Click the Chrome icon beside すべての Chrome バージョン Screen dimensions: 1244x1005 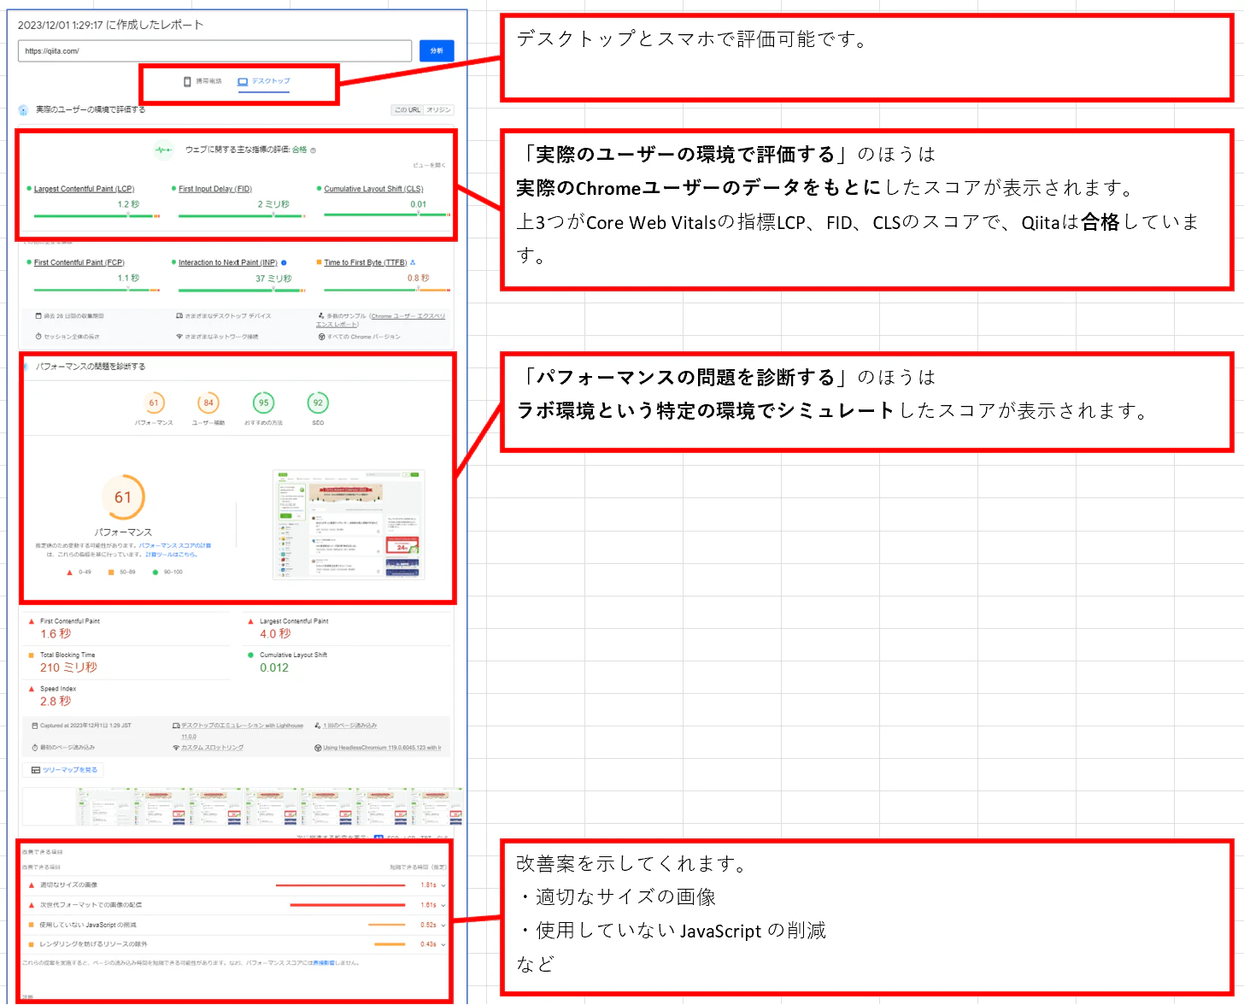tap(320, 337)
